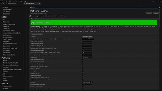
Task: Edit the Android Package Name field
Action: [88, 39]
